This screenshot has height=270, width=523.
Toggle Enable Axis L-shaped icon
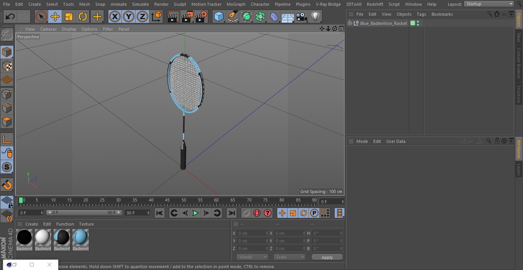click(7, 139)
